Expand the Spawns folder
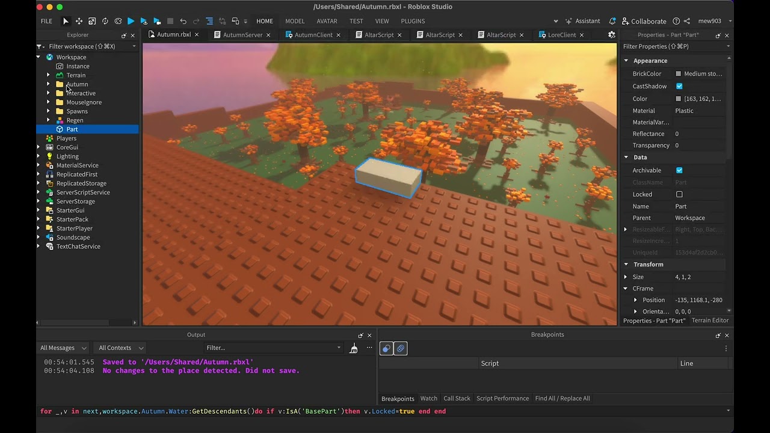Viewport: 770px width, 433px height. (x=48, y=111)
